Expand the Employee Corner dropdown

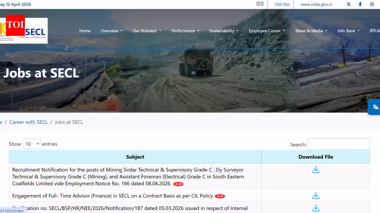pyautogui.click(x=267, y=31)
